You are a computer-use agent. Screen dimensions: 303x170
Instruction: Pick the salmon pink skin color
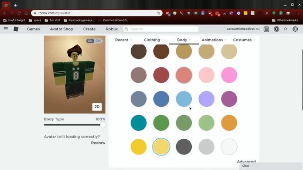click(x=184, y=75)
